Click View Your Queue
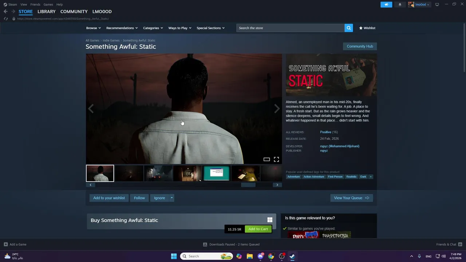Image resolution: width=466 pixels, height=262 pixels. (x=351, y=198)
